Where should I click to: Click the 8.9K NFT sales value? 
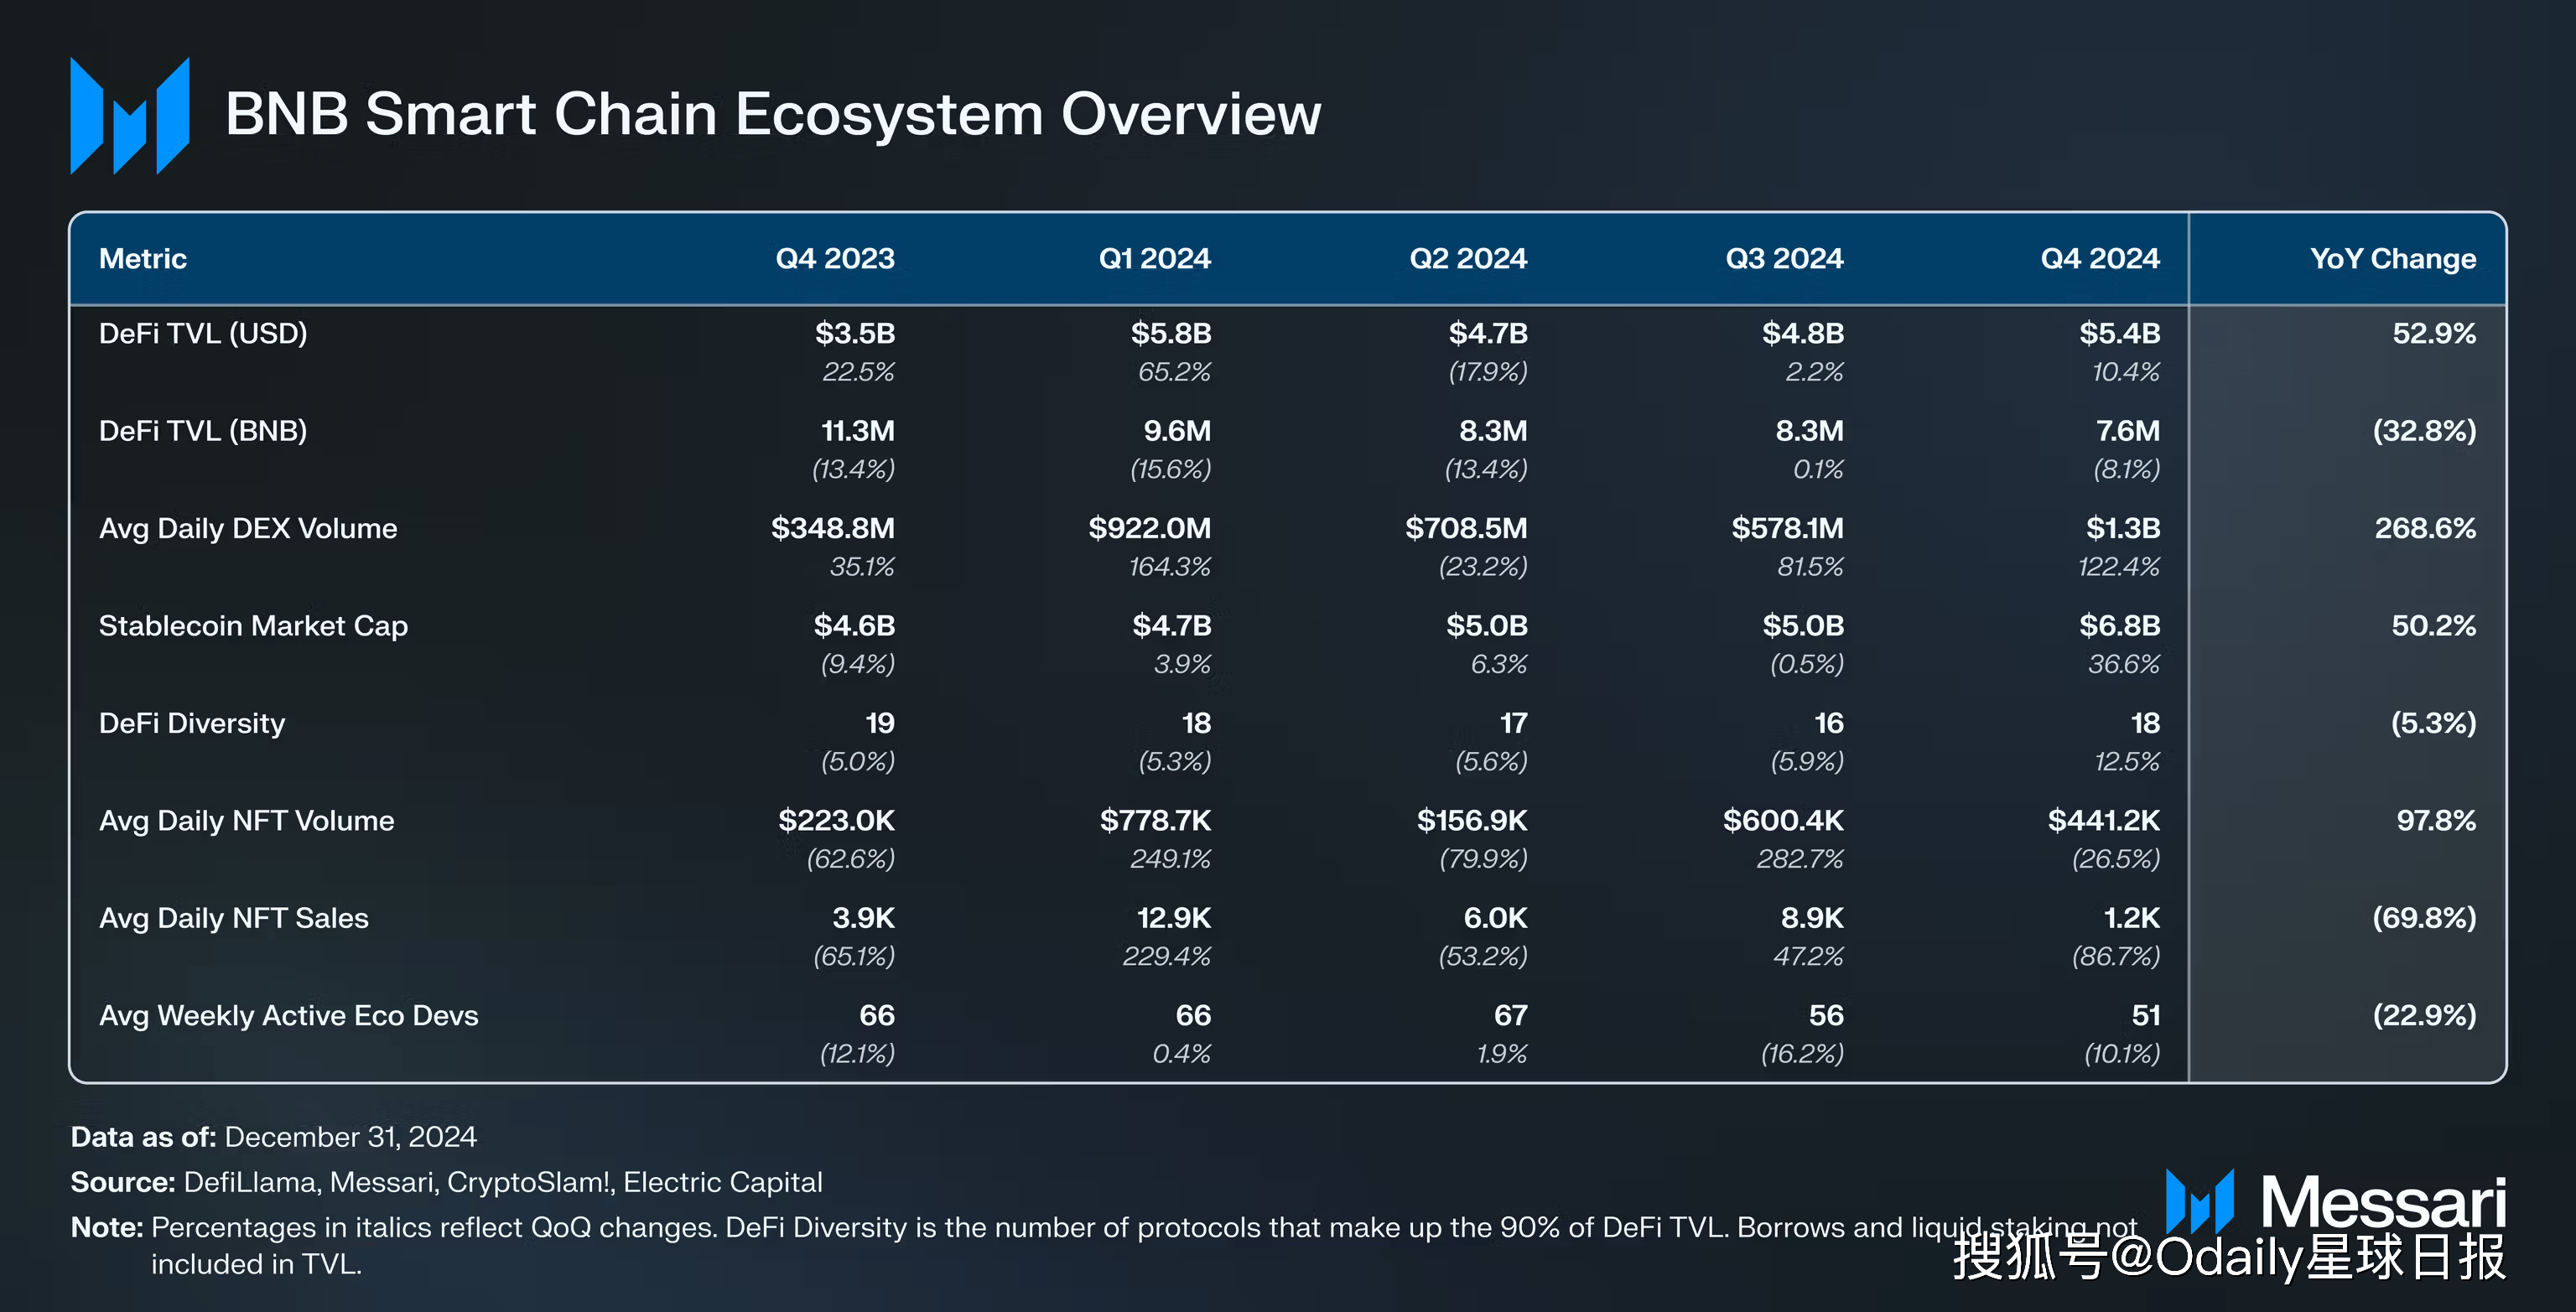[x=1813, y=918]
